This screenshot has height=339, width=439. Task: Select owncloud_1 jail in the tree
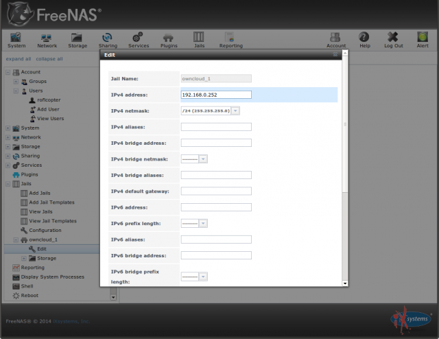point(43,239)
